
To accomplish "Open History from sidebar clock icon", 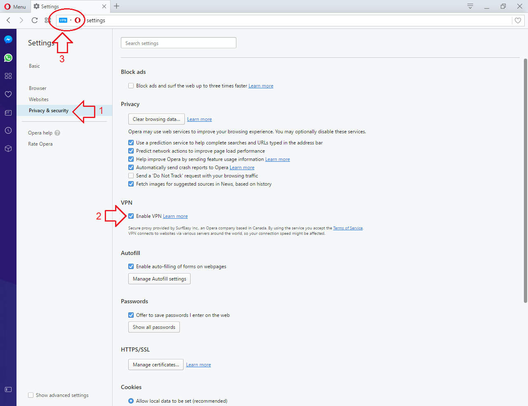I will pyautogui.click(x=8, y=130).
